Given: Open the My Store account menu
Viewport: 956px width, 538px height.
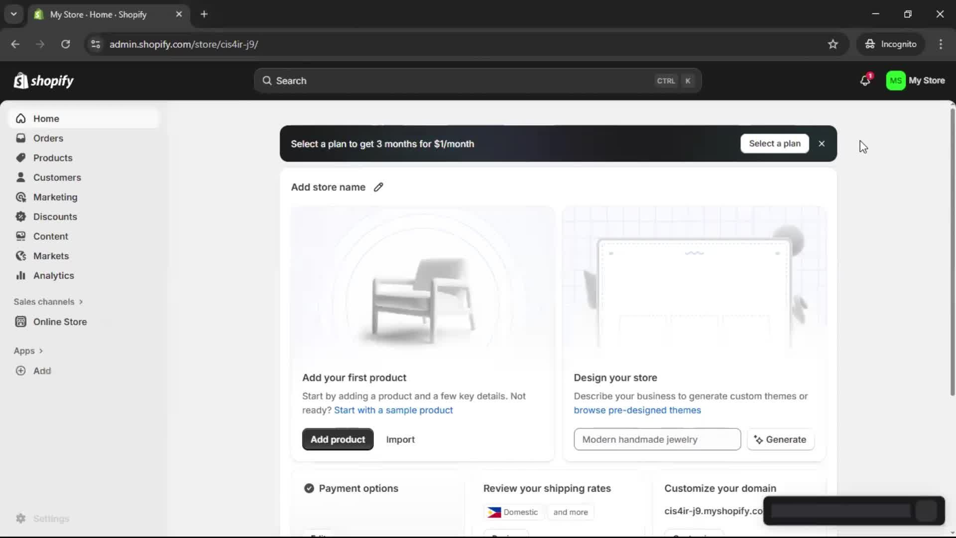Looking at the screenshot, I should (x=915, y=80).
